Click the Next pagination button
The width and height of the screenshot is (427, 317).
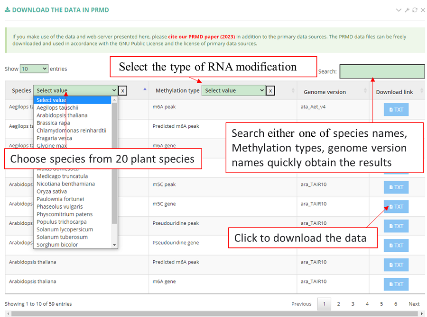pos(414,304)
